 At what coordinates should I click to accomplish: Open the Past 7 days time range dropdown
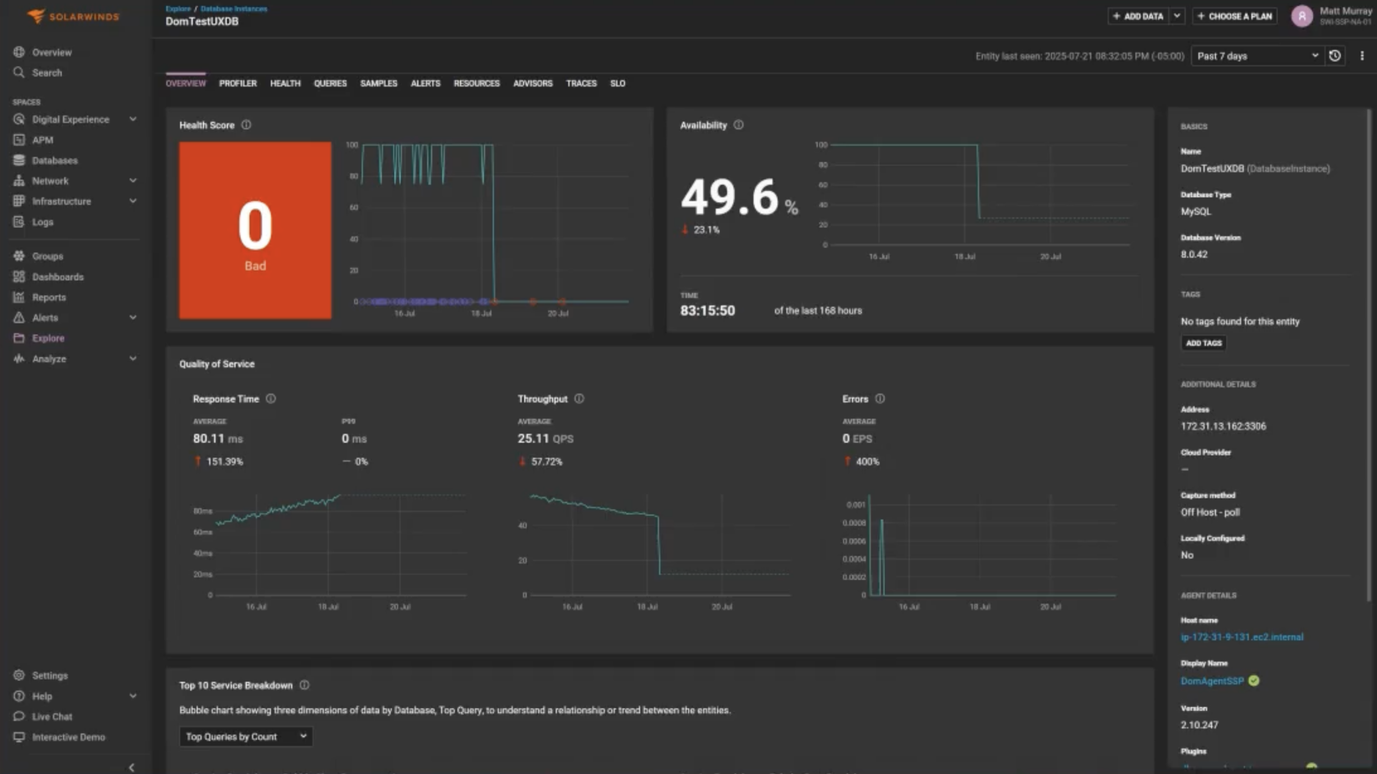tap(1256, 55)
